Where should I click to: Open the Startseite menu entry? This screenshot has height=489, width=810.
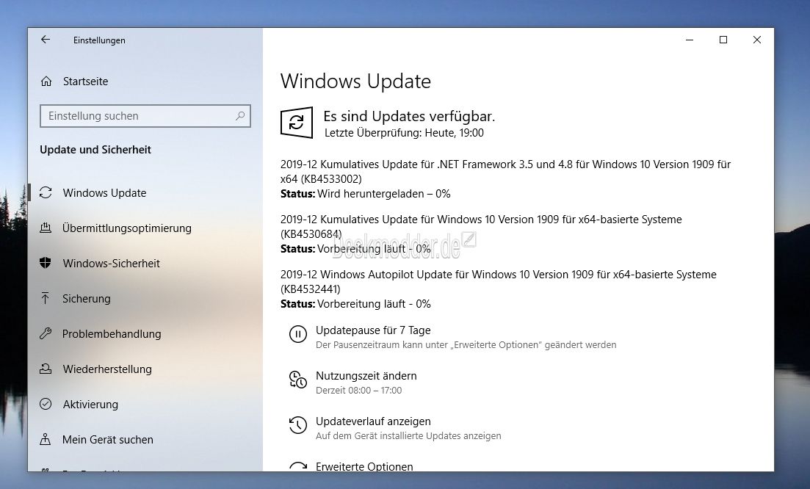click(x=86, y=81)
